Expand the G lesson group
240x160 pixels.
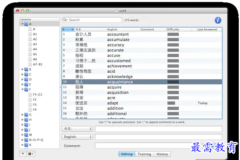pos(23,115)
